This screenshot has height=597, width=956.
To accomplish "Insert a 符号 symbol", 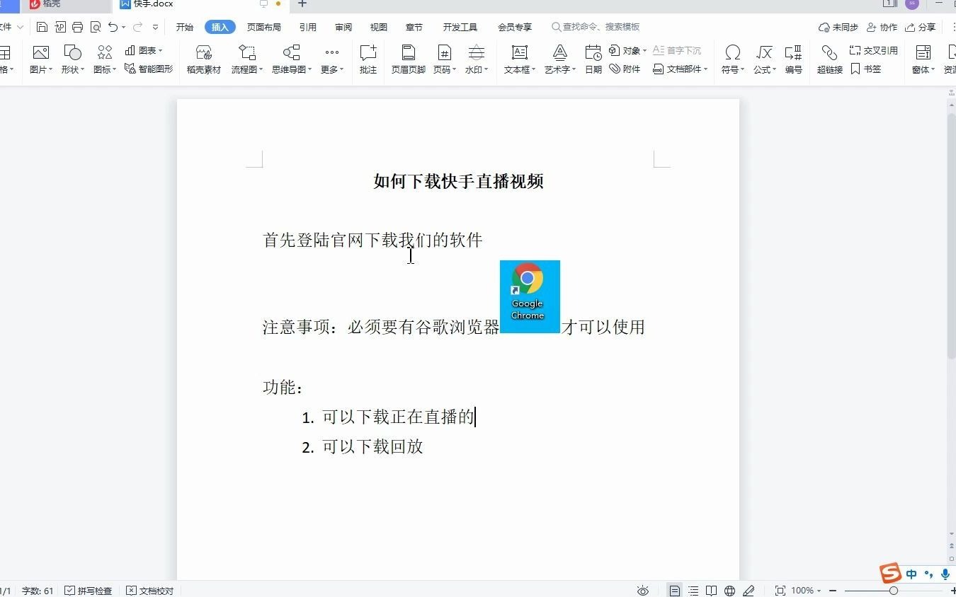I will (733, 60).
